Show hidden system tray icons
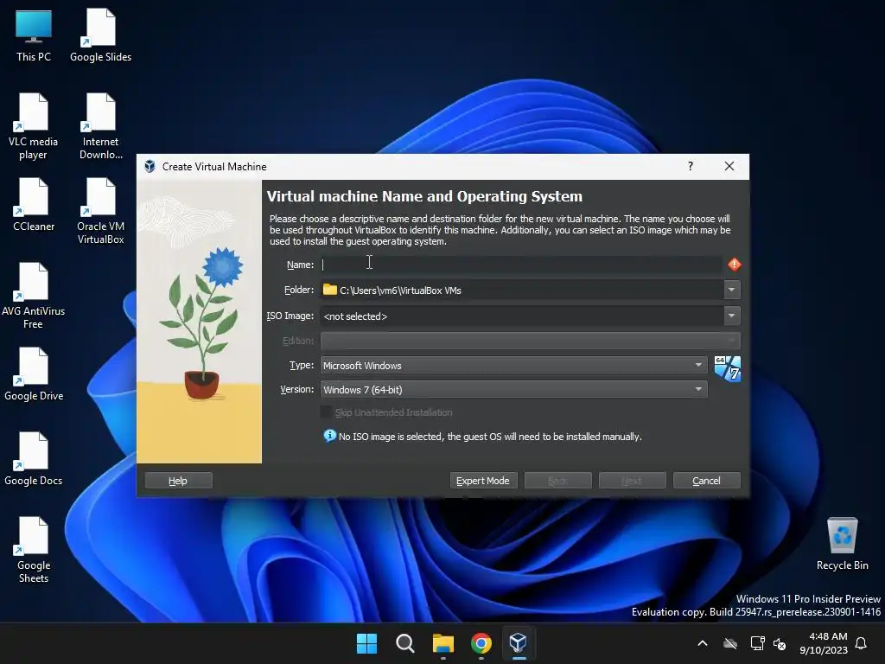This screenshot has width=885, height=664. point(703,643)
